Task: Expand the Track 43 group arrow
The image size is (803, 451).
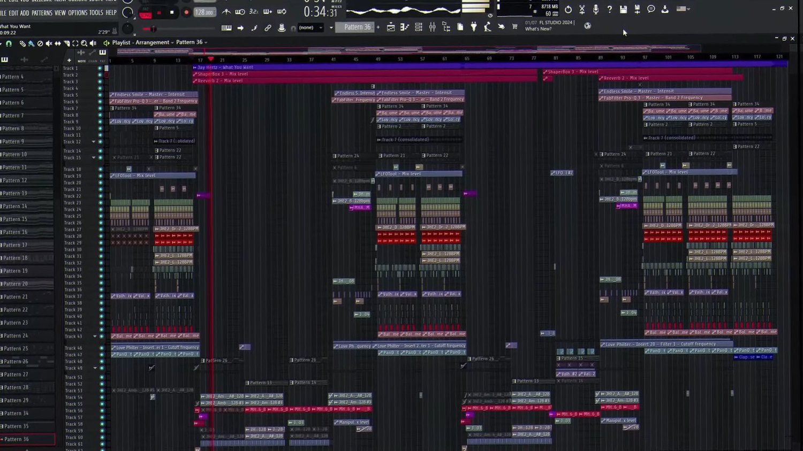Action: 95,337
